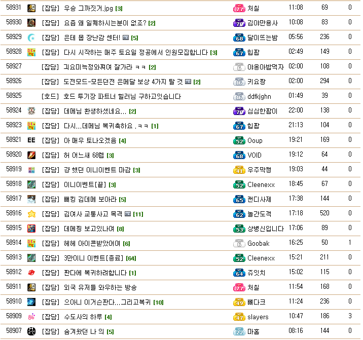
Task: Click the EE avatar icon on post 58921
Action: pyautogui.click(x=31, y=140)
